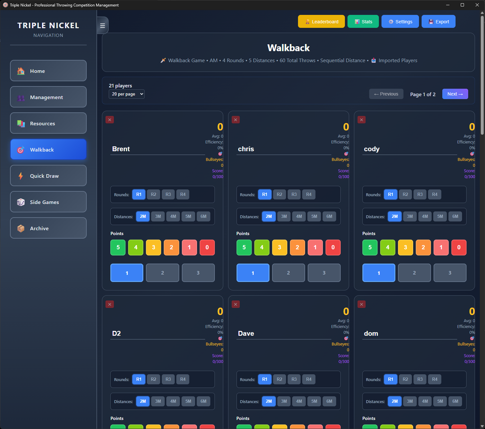The height and width of the screenshot is (429, 485).
Task: Go to Next page of players
Action: point(455,94)
